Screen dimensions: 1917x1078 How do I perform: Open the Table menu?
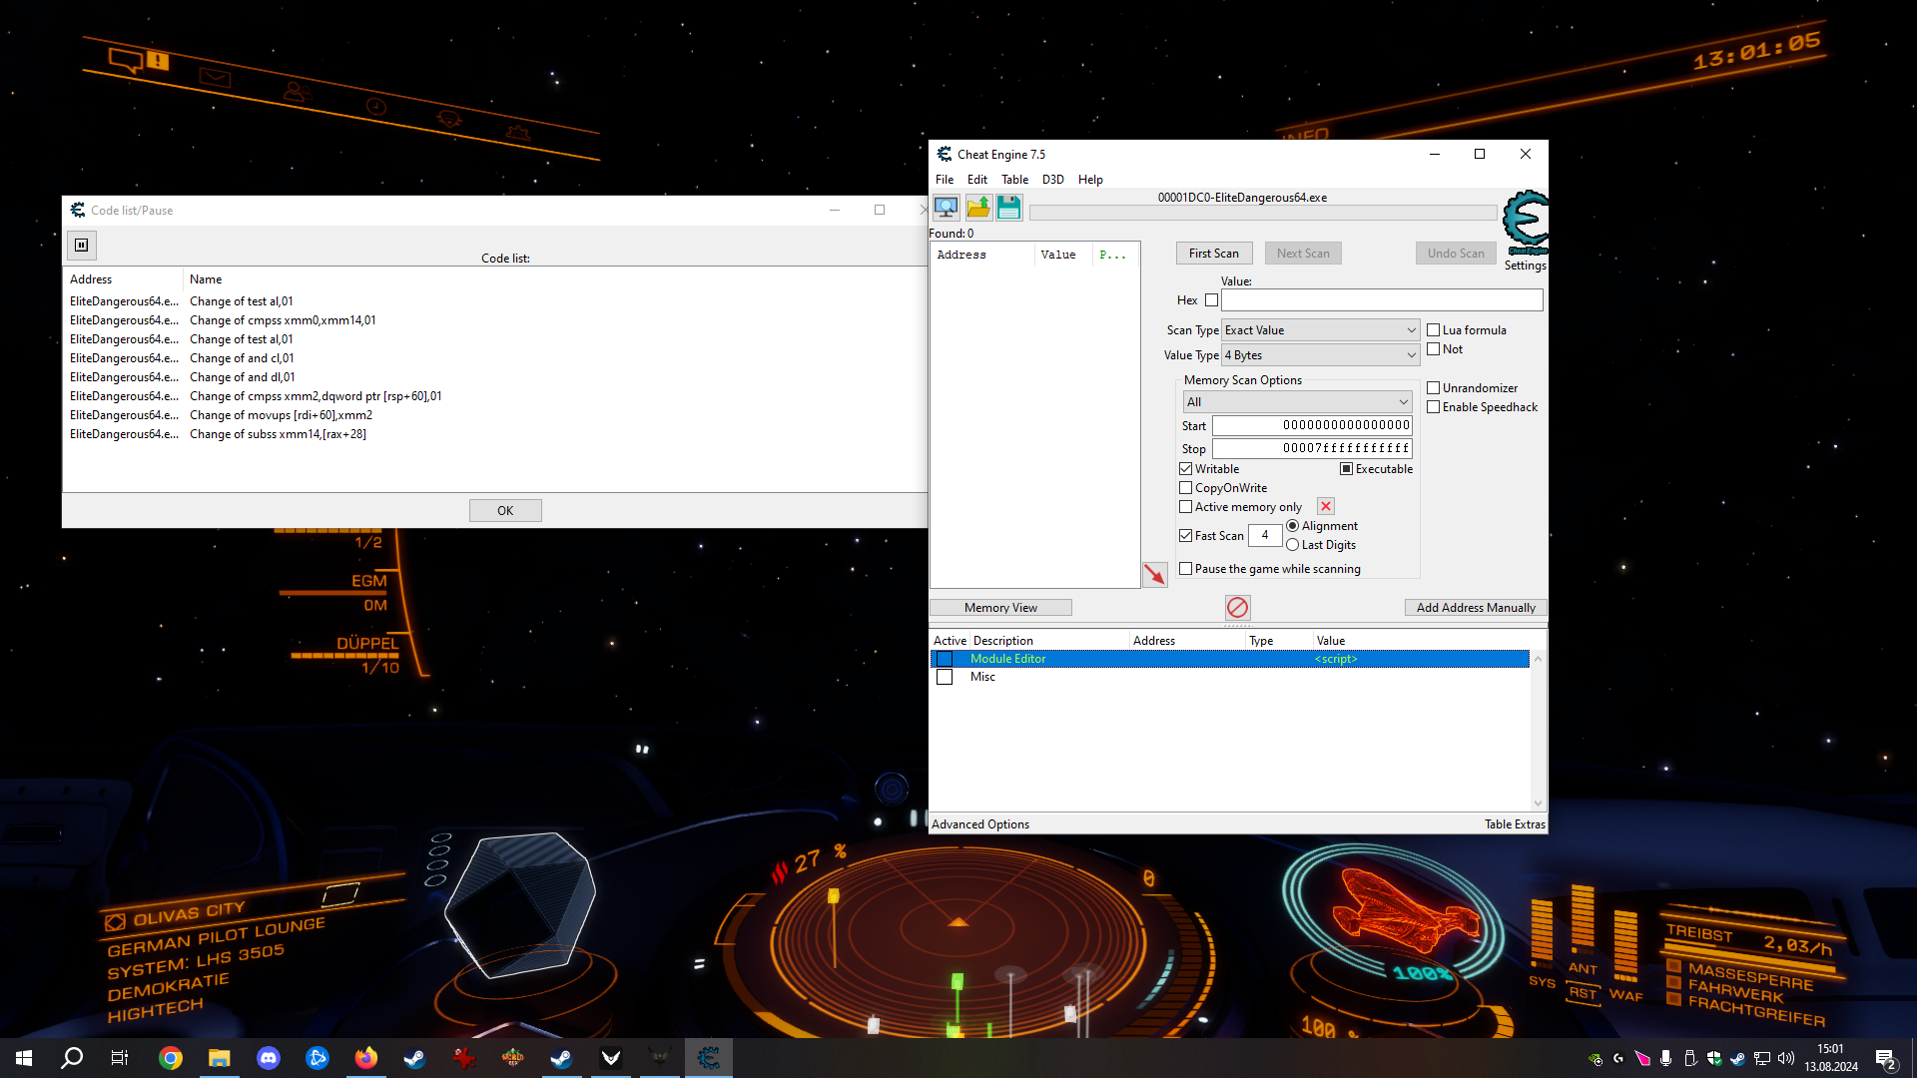[1015, 180]
